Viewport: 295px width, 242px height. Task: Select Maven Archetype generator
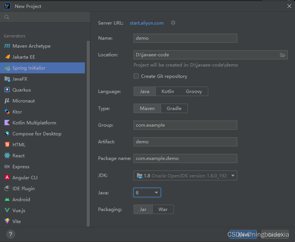(x=42, y=46)
